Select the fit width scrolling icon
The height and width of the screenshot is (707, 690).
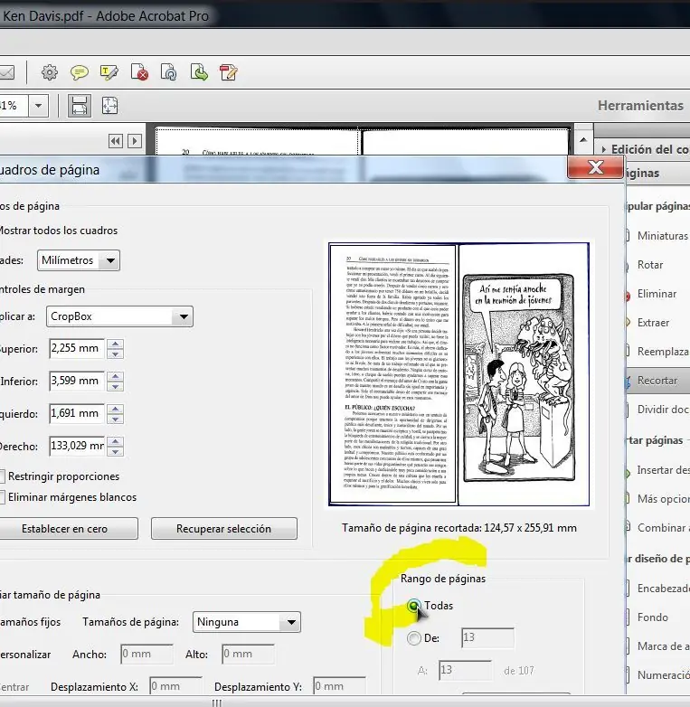pyautogui.click(x=80, y=106)
